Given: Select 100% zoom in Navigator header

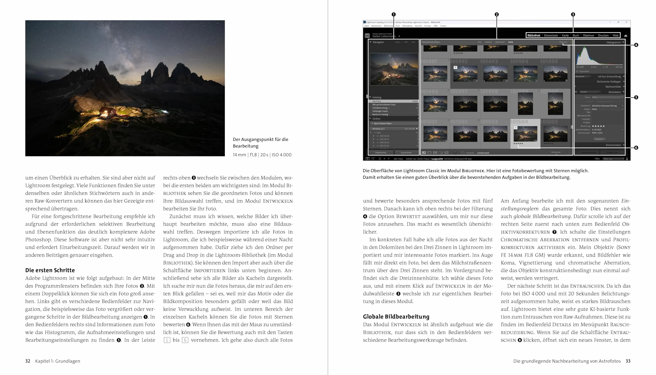Looking at the screenshot, I should [406, 42].
